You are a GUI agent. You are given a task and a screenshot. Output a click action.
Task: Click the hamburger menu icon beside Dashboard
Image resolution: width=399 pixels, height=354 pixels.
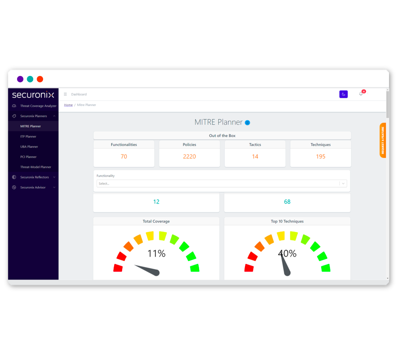(65, 94)
